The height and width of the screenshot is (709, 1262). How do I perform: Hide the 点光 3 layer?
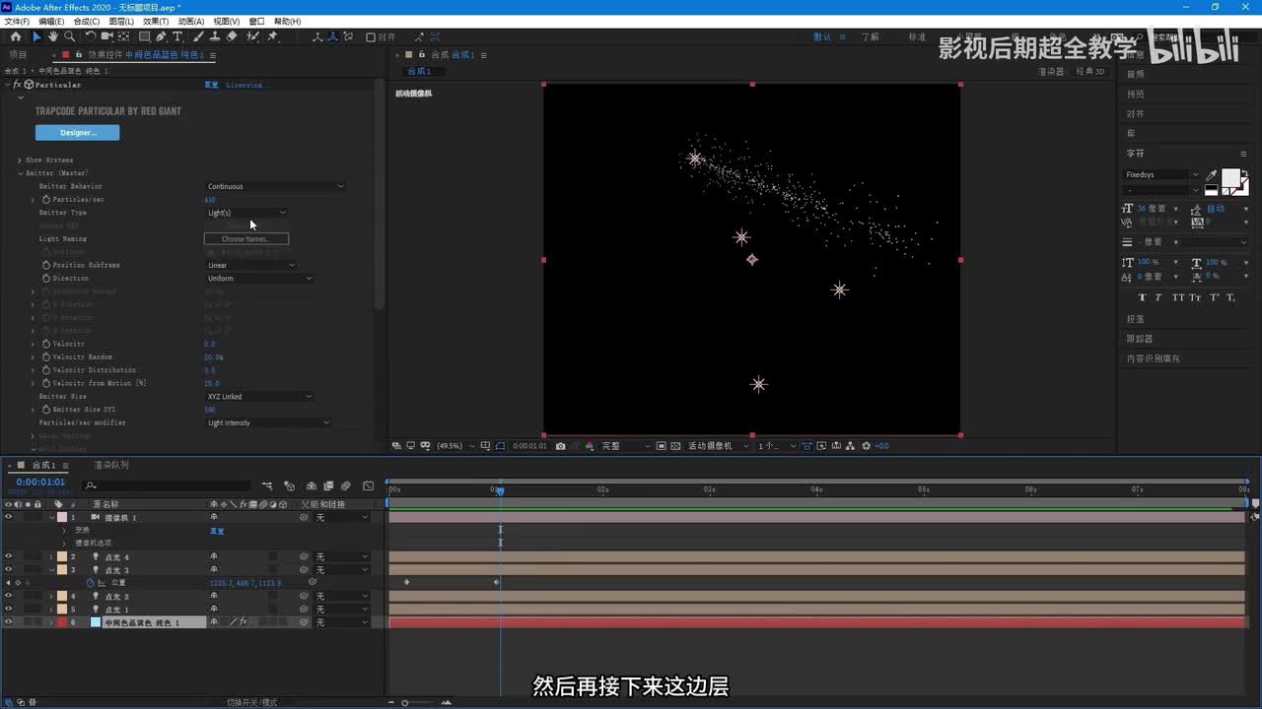8,569
